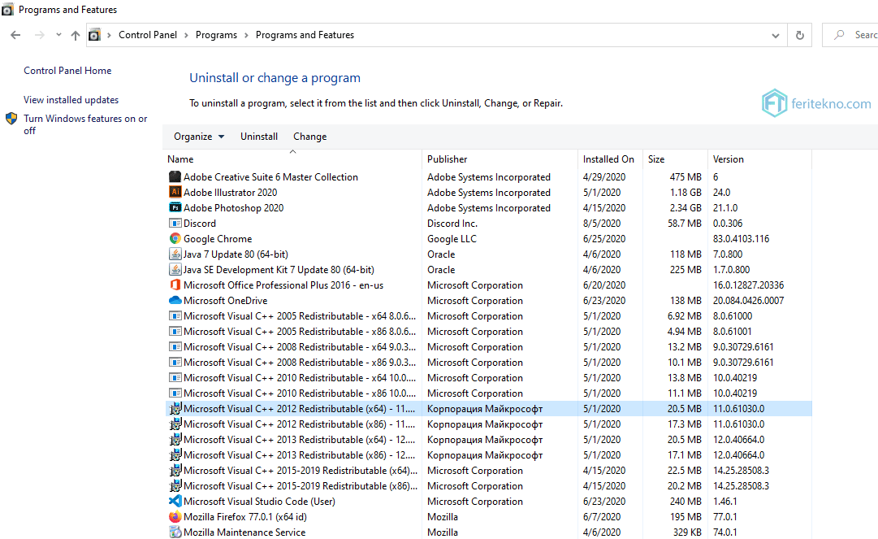Click the Visual C++ 2012 (x64) installer icon

click(x=175, y=408)
